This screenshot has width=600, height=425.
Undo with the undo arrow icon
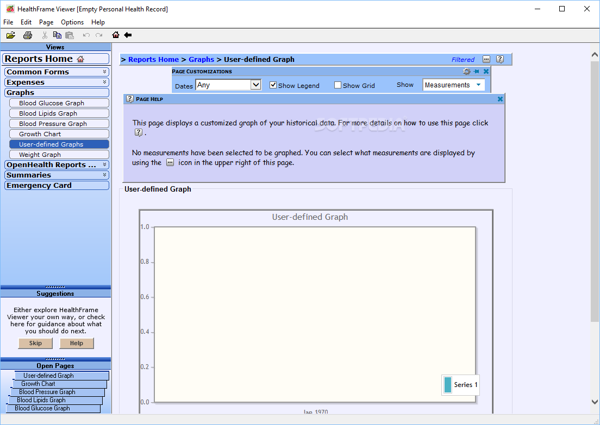(86, 35)
